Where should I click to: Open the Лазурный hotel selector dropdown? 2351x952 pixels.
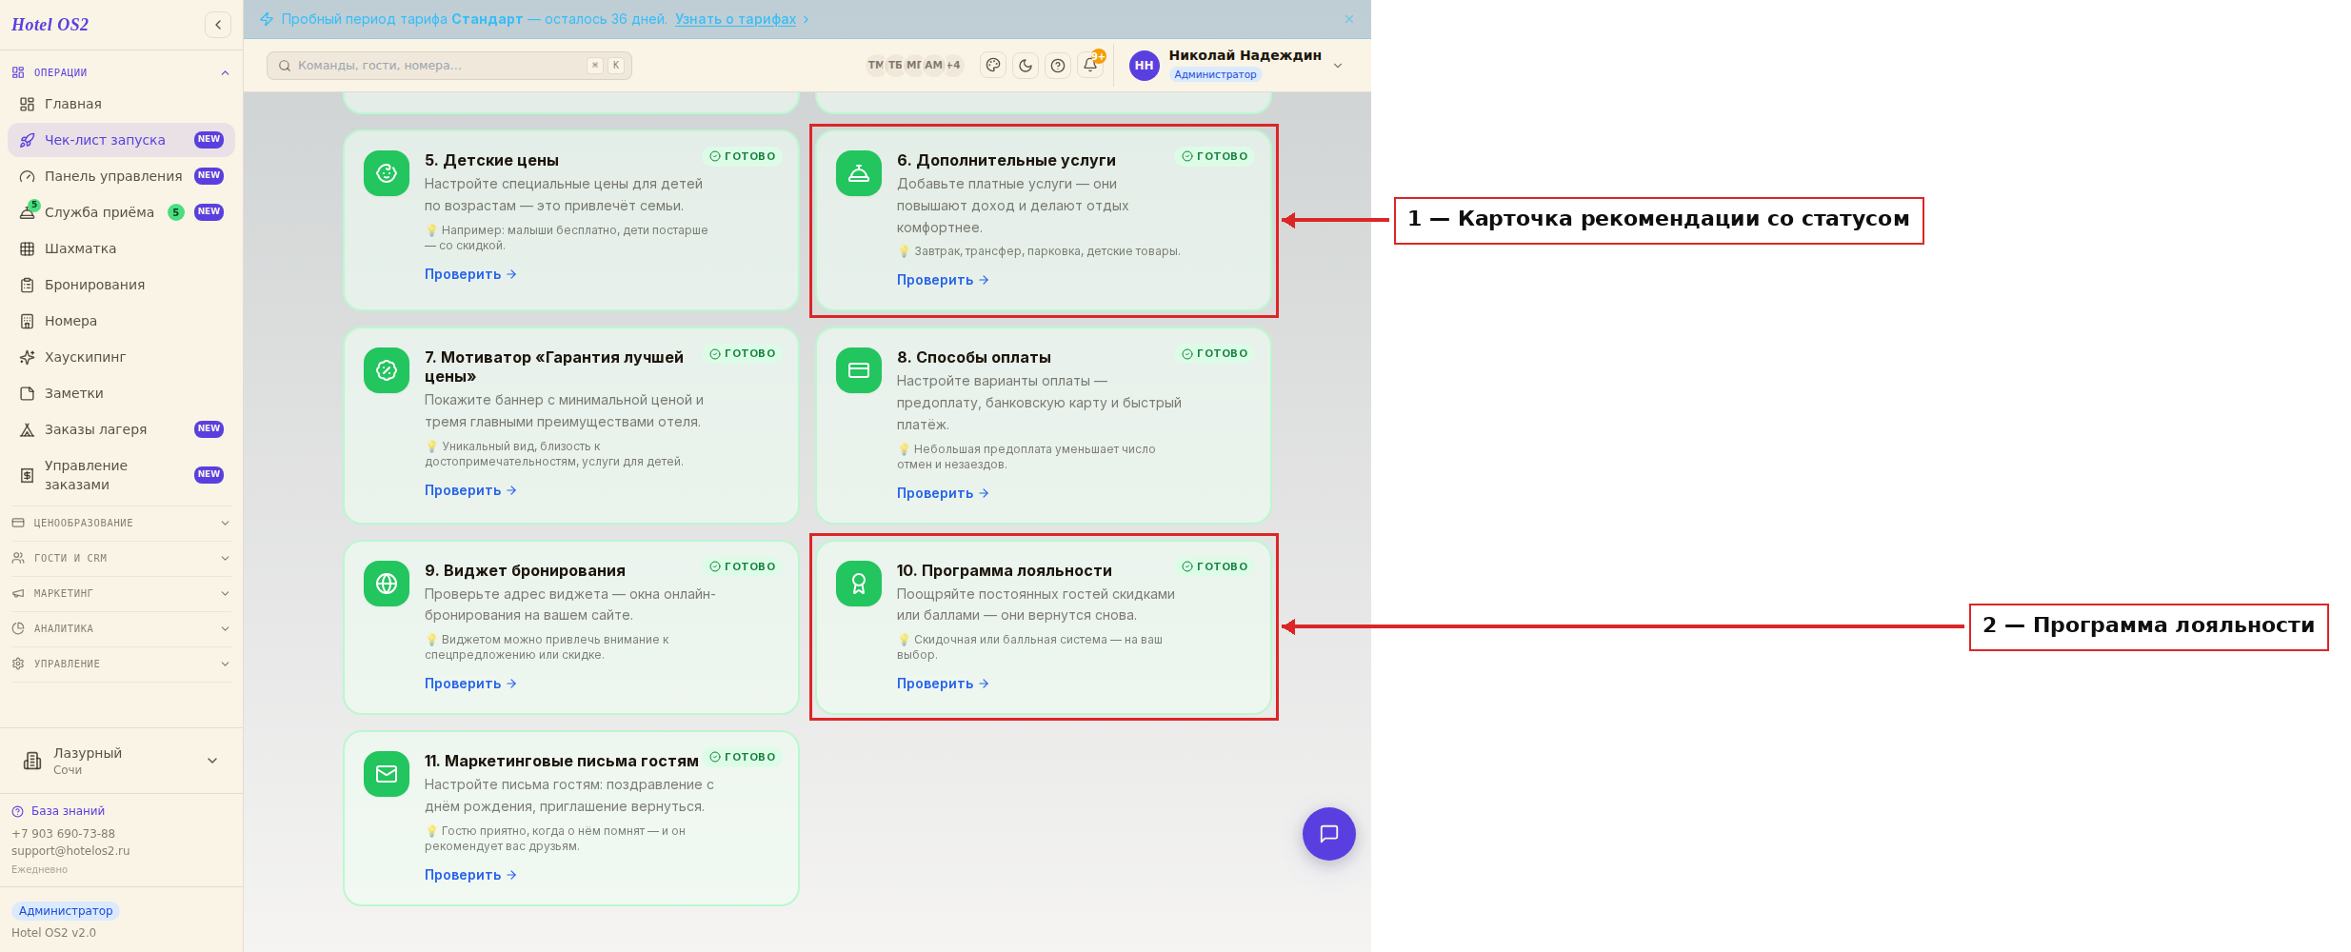tap(121, 761)
